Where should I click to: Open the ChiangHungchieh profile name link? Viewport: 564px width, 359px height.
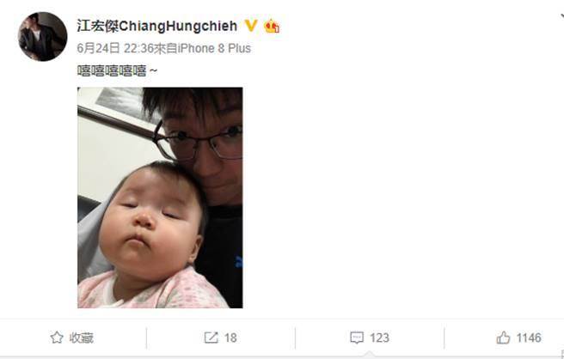pyautogui.click(x=157, y=26)
